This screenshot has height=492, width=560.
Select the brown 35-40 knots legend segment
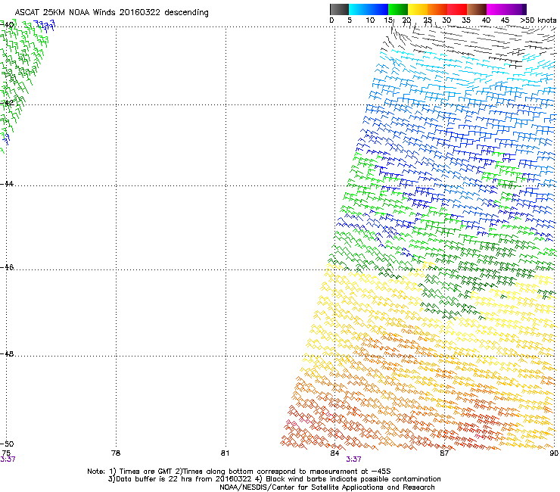pyautogui.click(x=477, y=9)
